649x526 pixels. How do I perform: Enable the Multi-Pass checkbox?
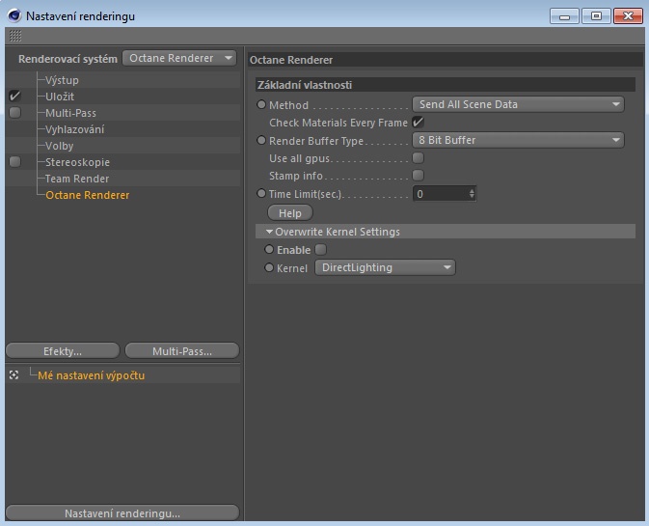click(x=14, y=113)
